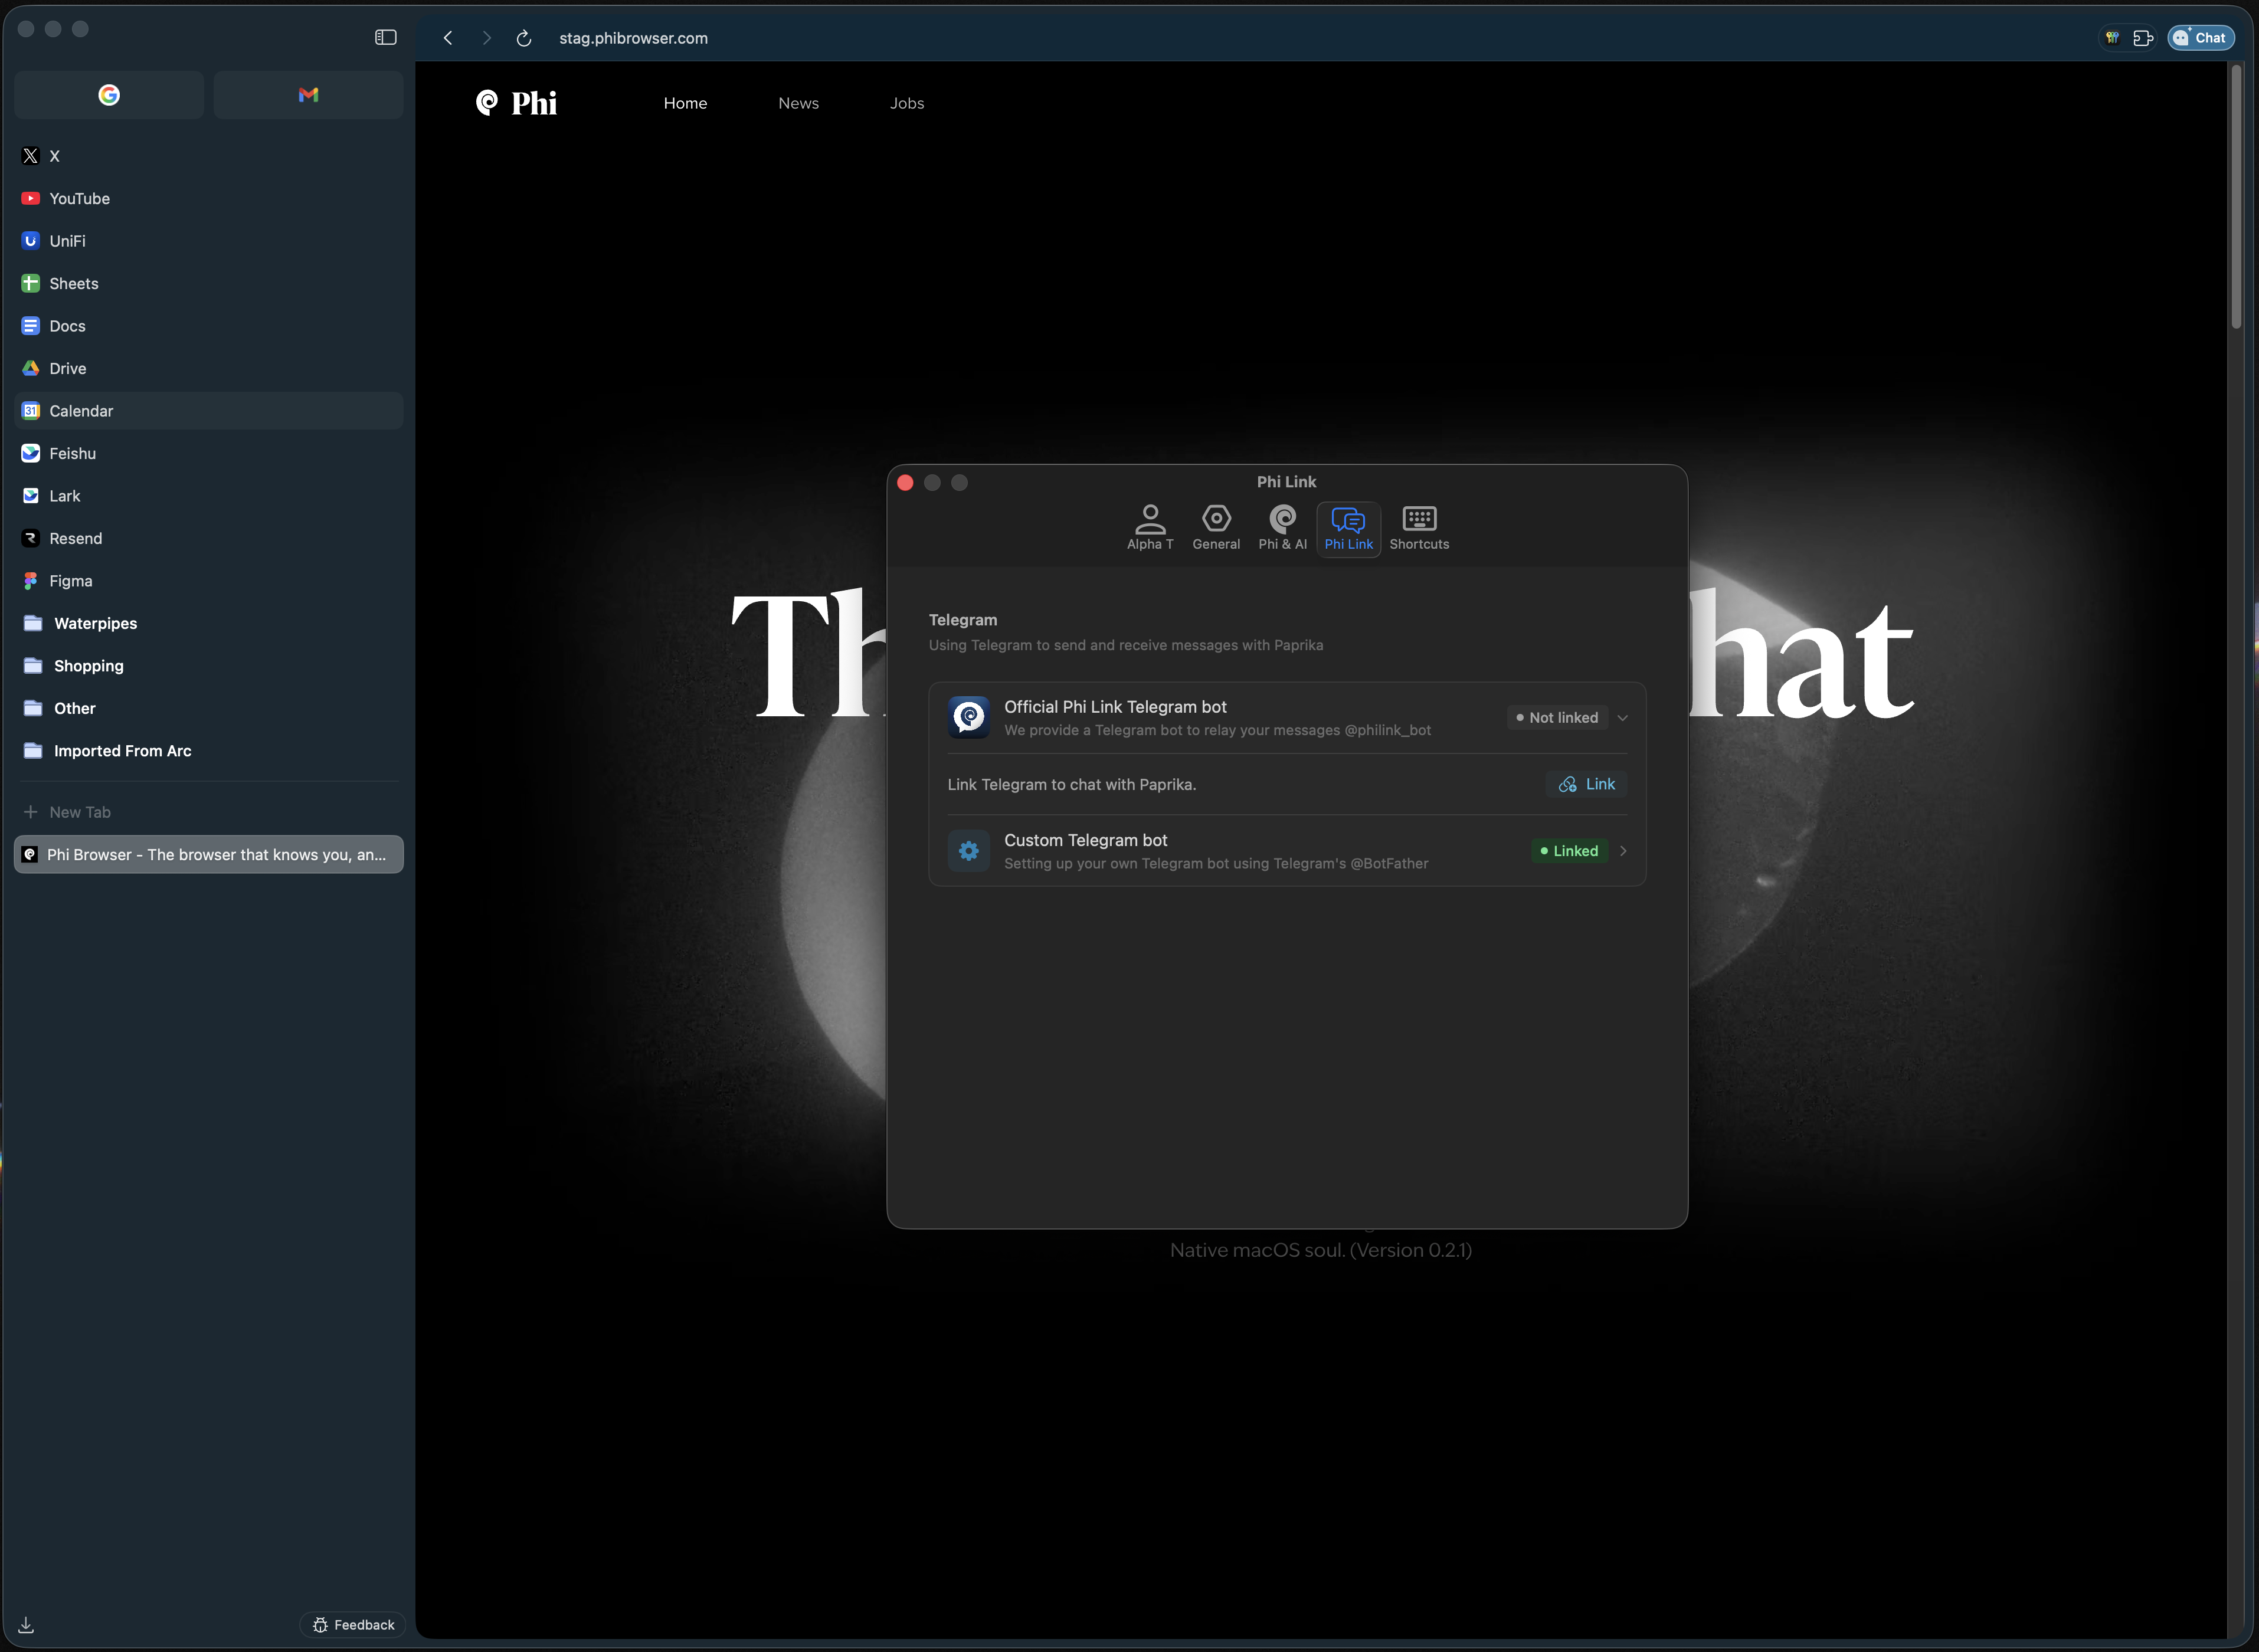
Task: Open YouTube from the sidebar
Action: coord(79,198)
